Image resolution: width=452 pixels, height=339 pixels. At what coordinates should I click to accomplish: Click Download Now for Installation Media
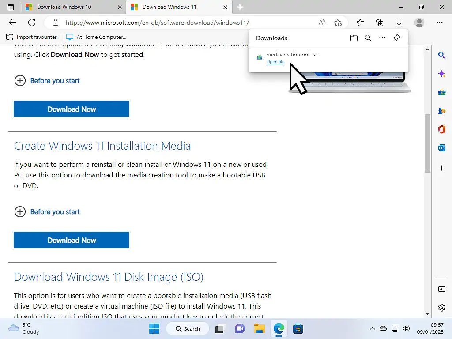pyautogui.click(x=72, y=240)
